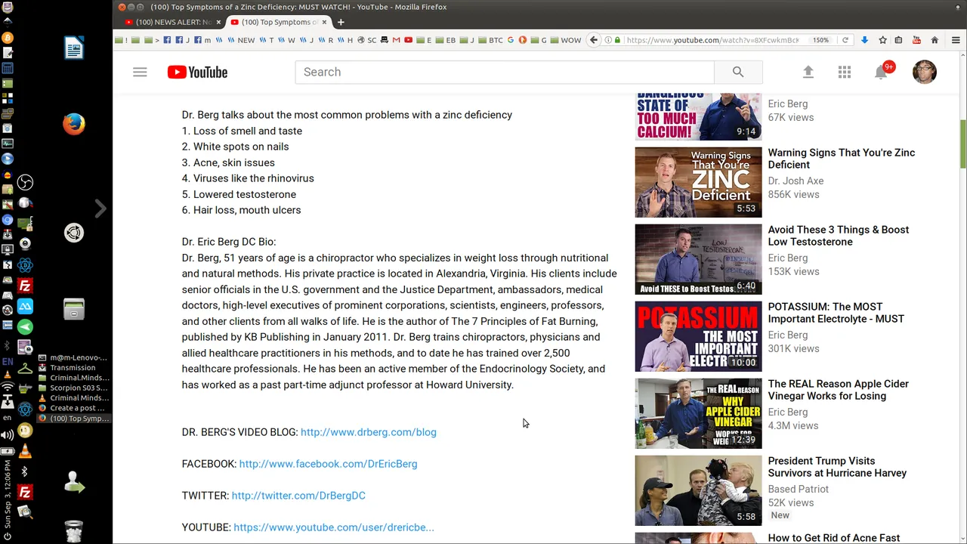967x544 pixels.
Task: Open the twitter.com/DrBergDC link
Action: [x=298, y=496]
